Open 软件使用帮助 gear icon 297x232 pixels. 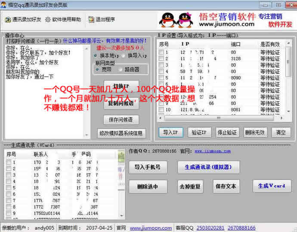[48, 19]
